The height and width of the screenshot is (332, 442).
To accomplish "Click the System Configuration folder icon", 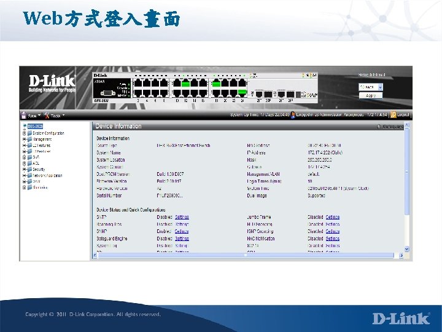I will (29, 133).
